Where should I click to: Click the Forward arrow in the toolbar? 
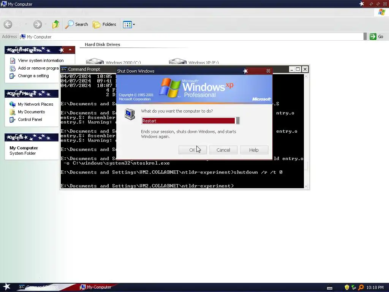[x=38, y=24]
